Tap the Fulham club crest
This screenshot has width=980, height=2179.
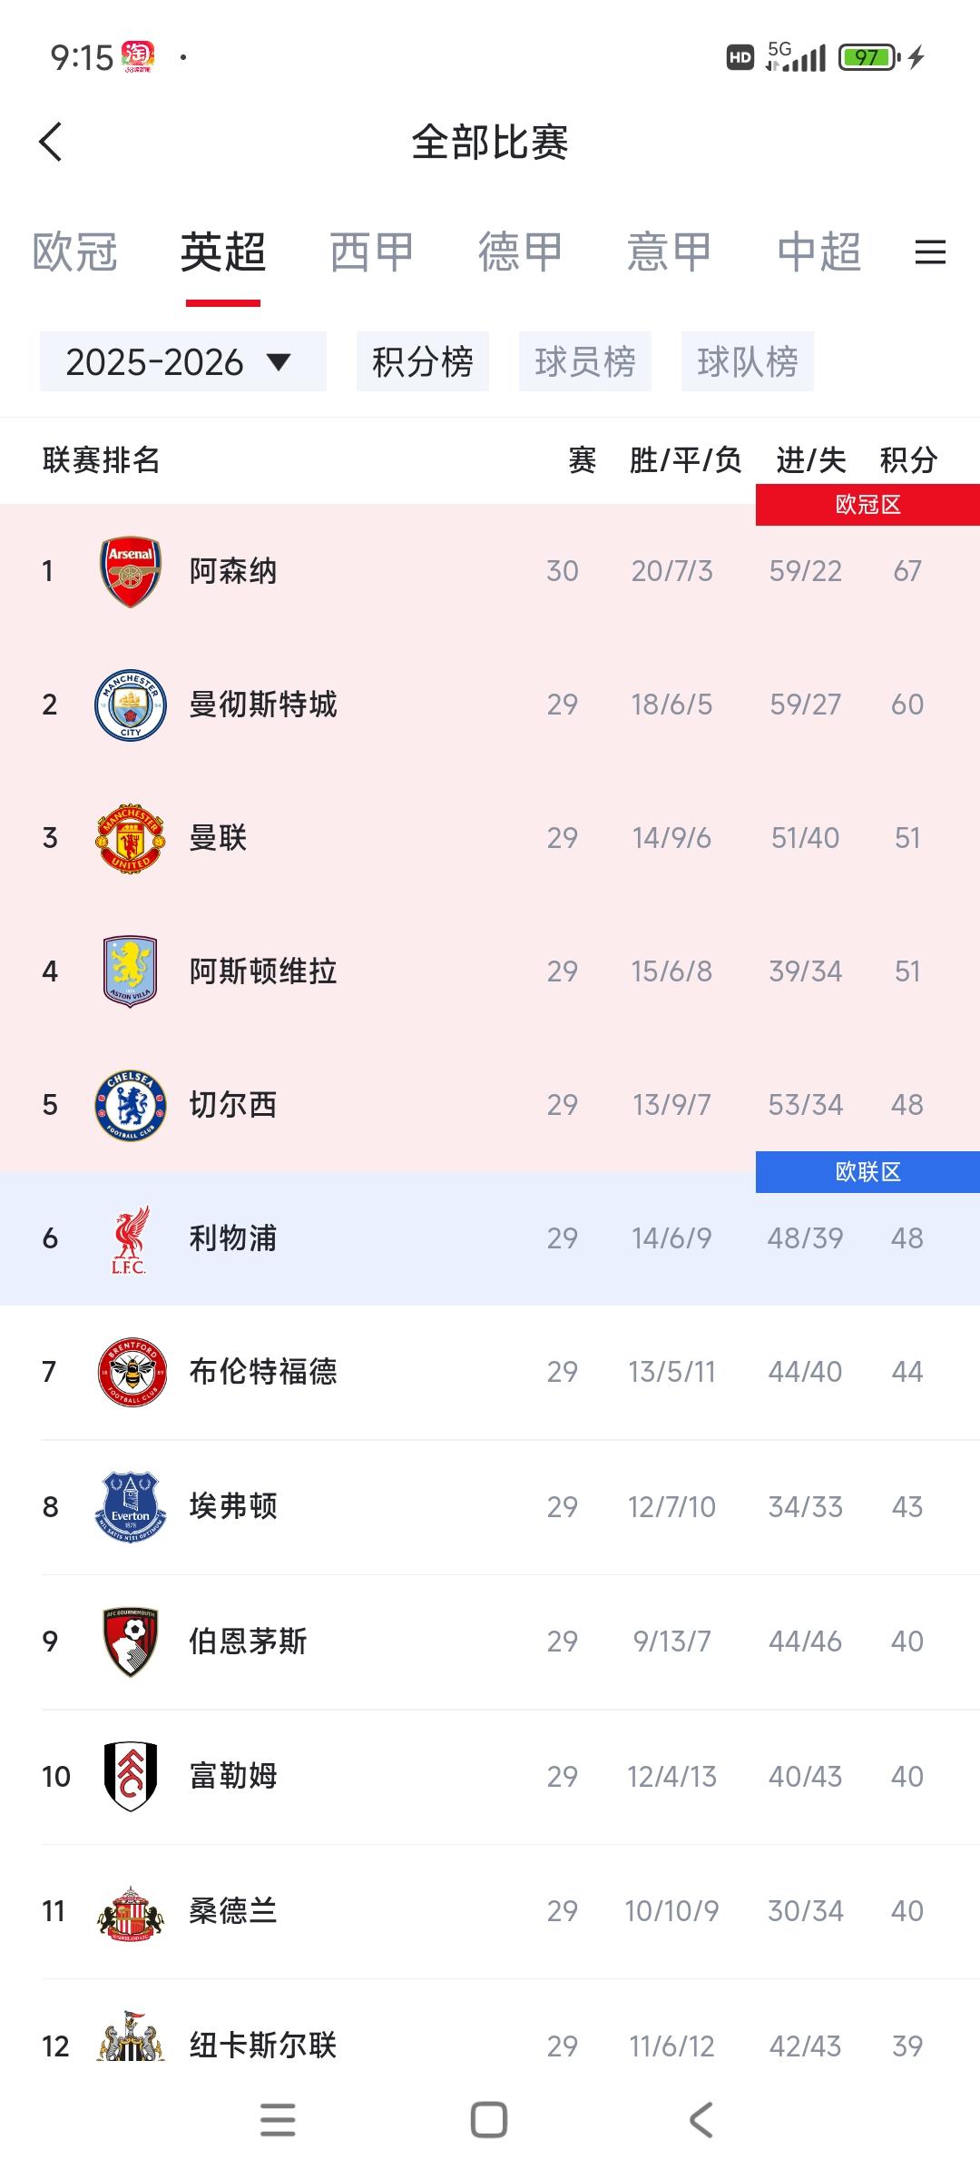131,1776
